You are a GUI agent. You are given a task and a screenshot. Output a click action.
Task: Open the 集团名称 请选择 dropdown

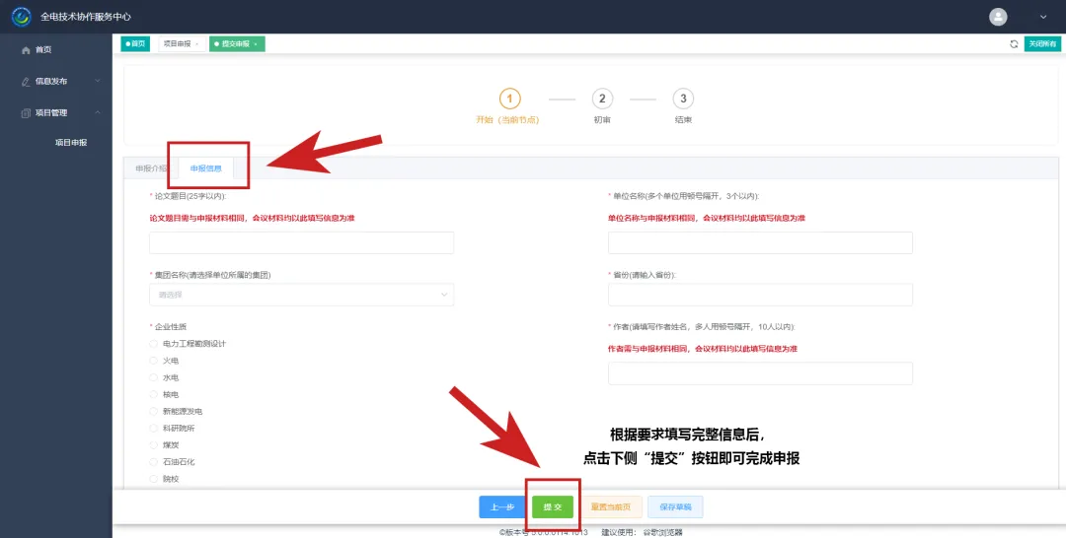pos(301,296)
